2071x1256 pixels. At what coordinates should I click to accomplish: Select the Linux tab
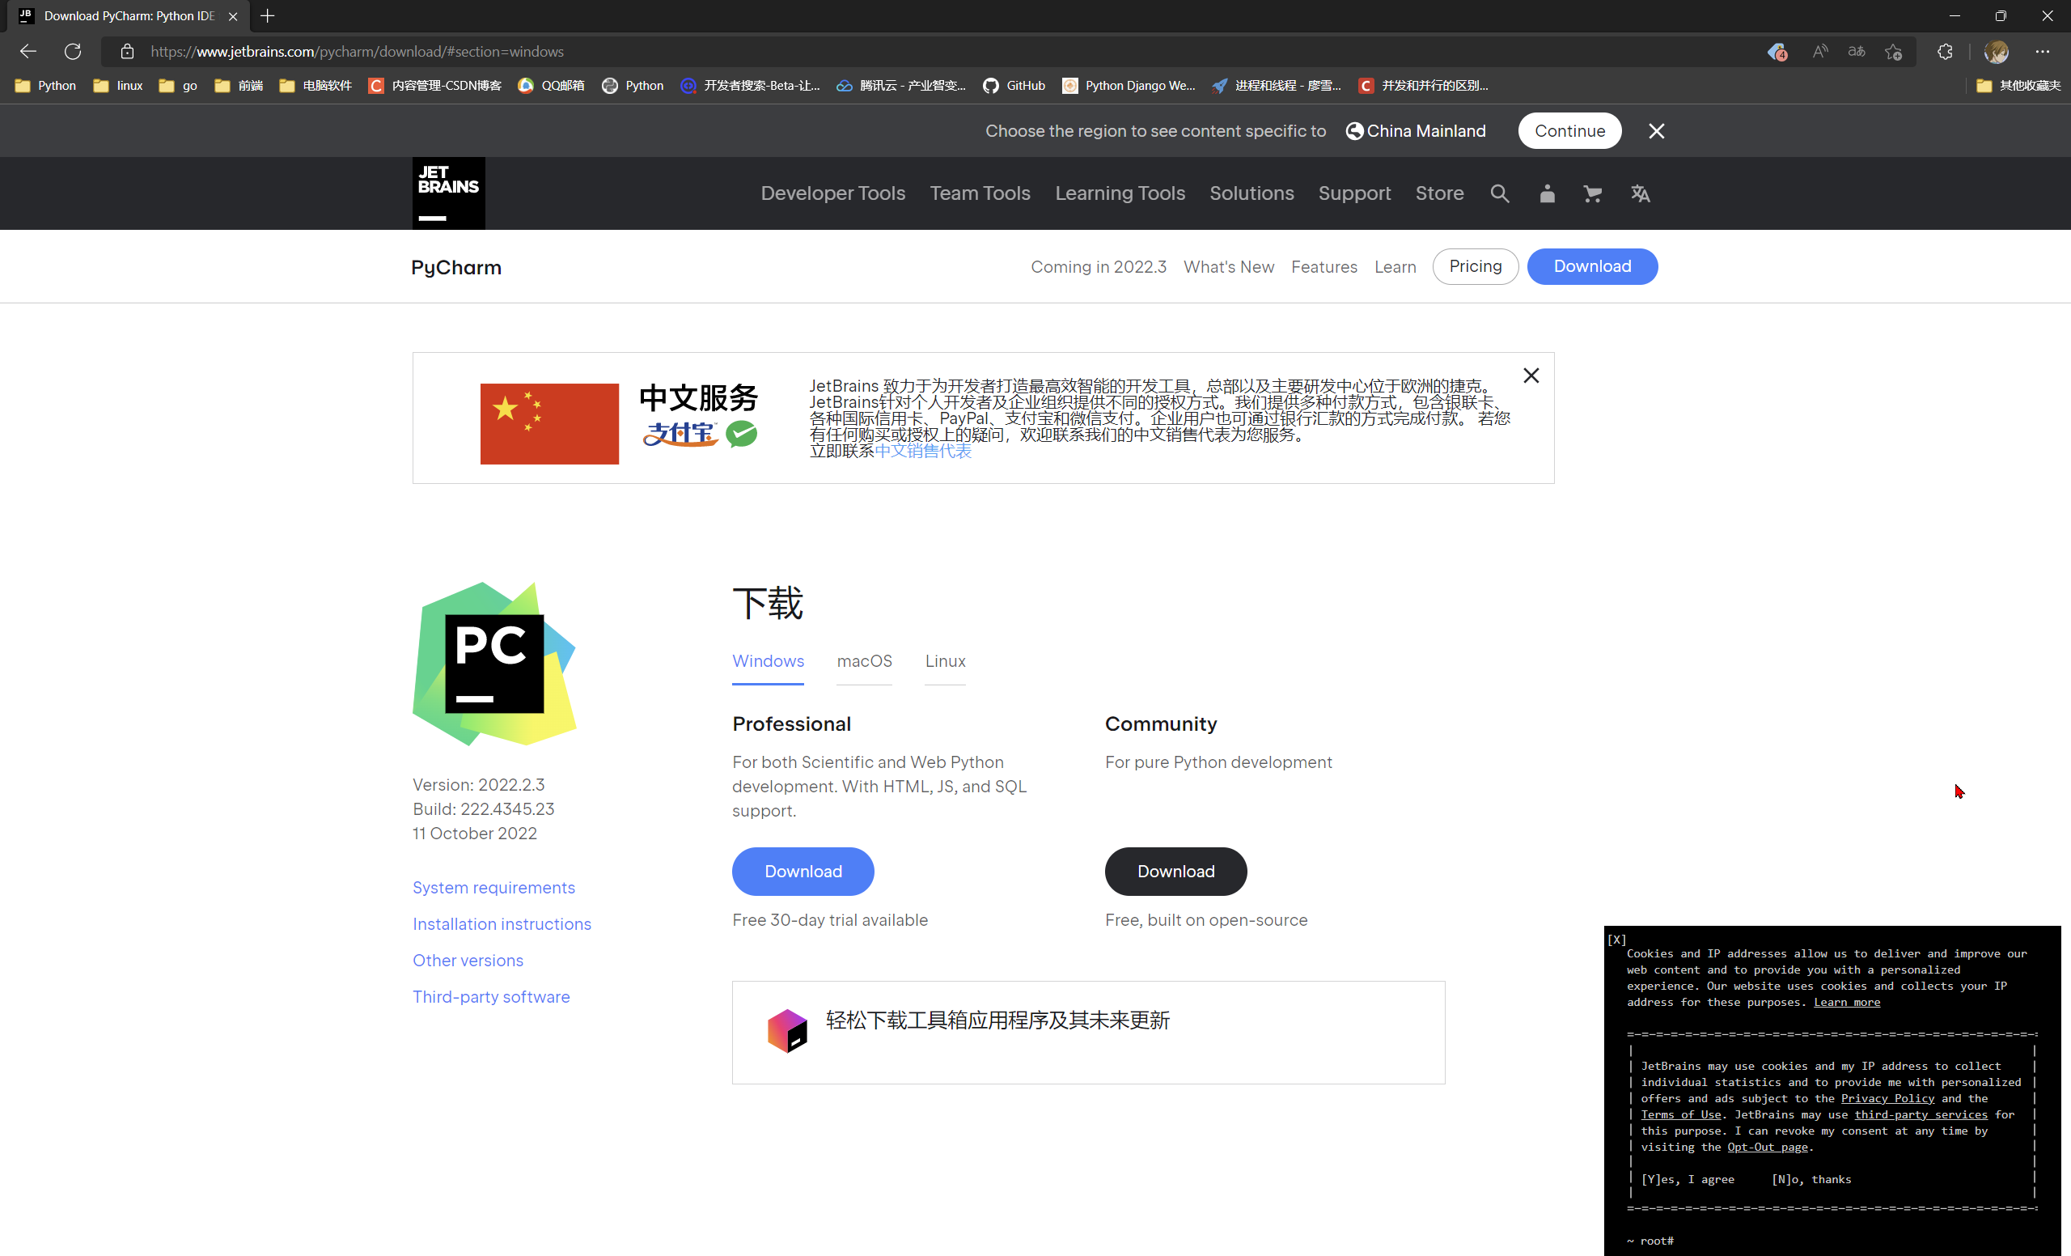pyautogui.click(x=945, y=661)
